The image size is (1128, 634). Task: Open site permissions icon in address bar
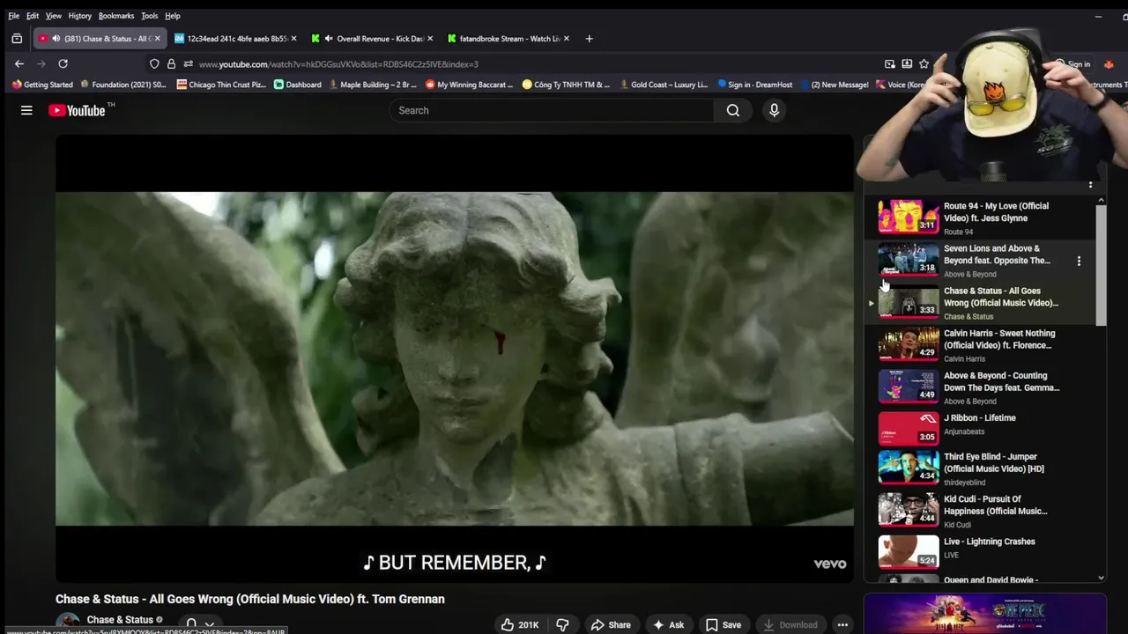[188, 64]
